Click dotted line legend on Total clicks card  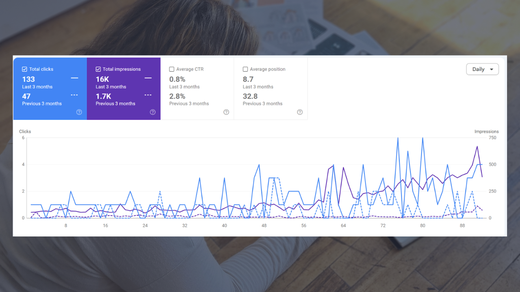coord(74,95)
